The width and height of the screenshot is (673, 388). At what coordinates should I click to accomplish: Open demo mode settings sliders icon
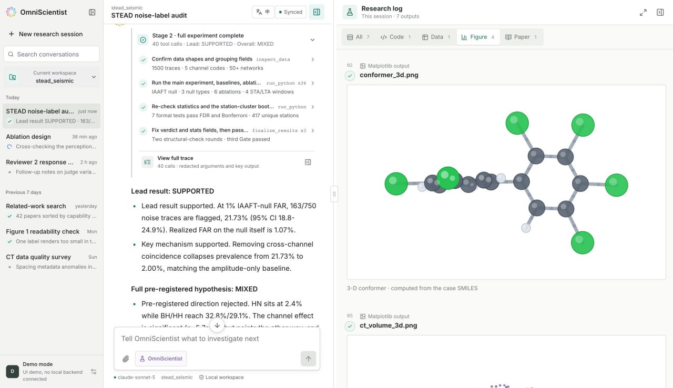tap(94, 372)
